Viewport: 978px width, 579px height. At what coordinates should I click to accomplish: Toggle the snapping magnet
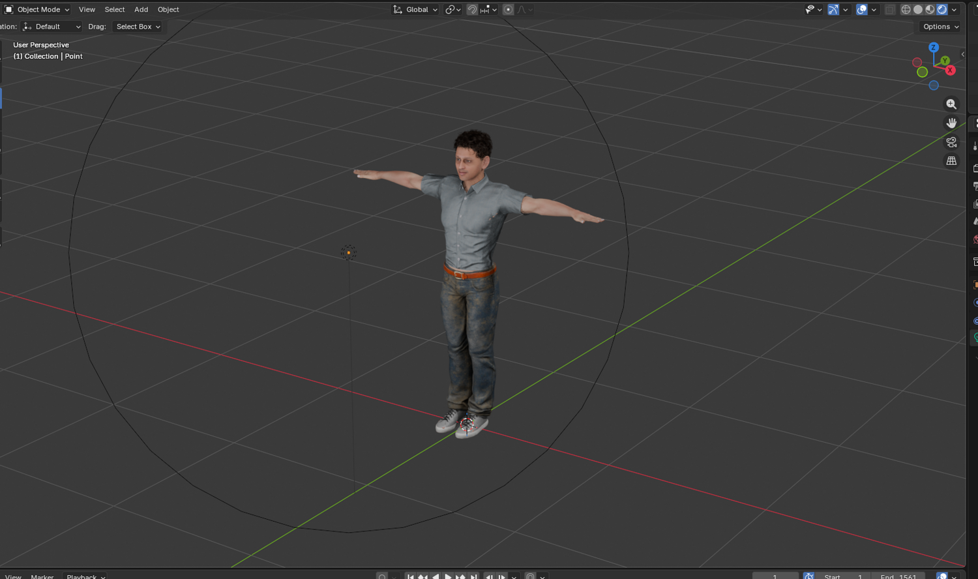click(x=472, y=10)
